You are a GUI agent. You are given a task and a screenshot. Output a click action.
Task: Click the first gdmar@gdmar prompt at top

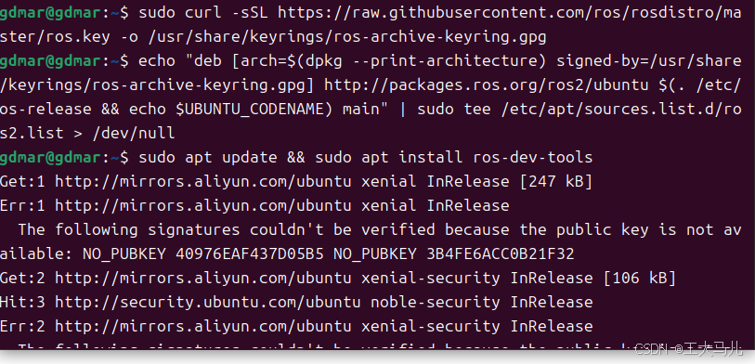click(x=64, y=13)
